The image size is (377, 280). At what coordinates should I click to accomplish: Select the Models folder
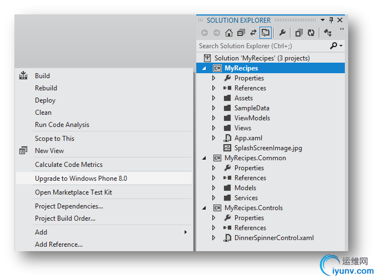pyautogui.click(x=245, y=187)
